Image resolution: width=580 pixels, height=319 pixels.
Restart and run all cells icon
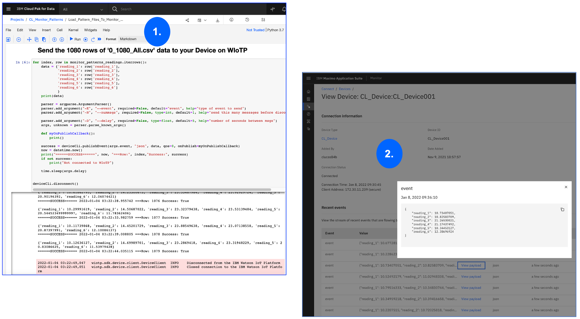(100, 39)
